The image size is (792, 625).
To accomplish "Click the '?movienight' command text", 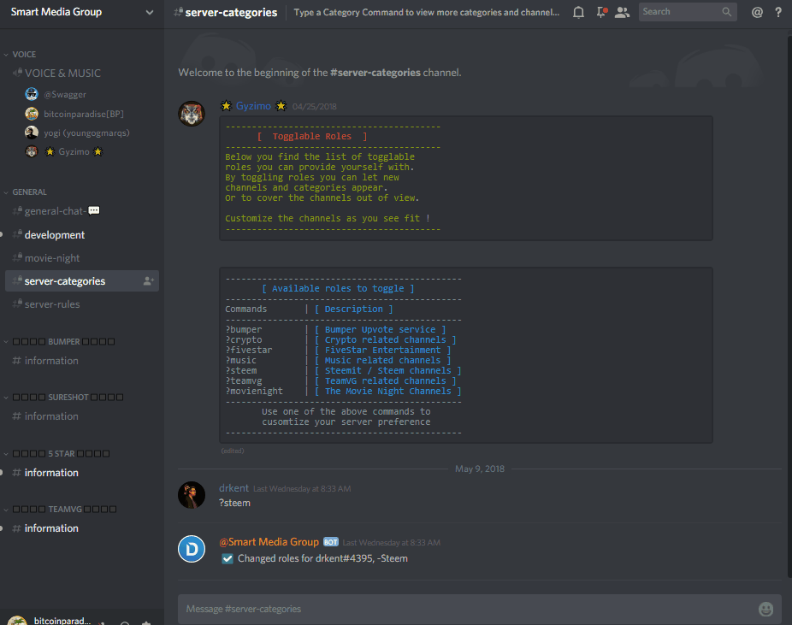I will click(x=254, y=392).
